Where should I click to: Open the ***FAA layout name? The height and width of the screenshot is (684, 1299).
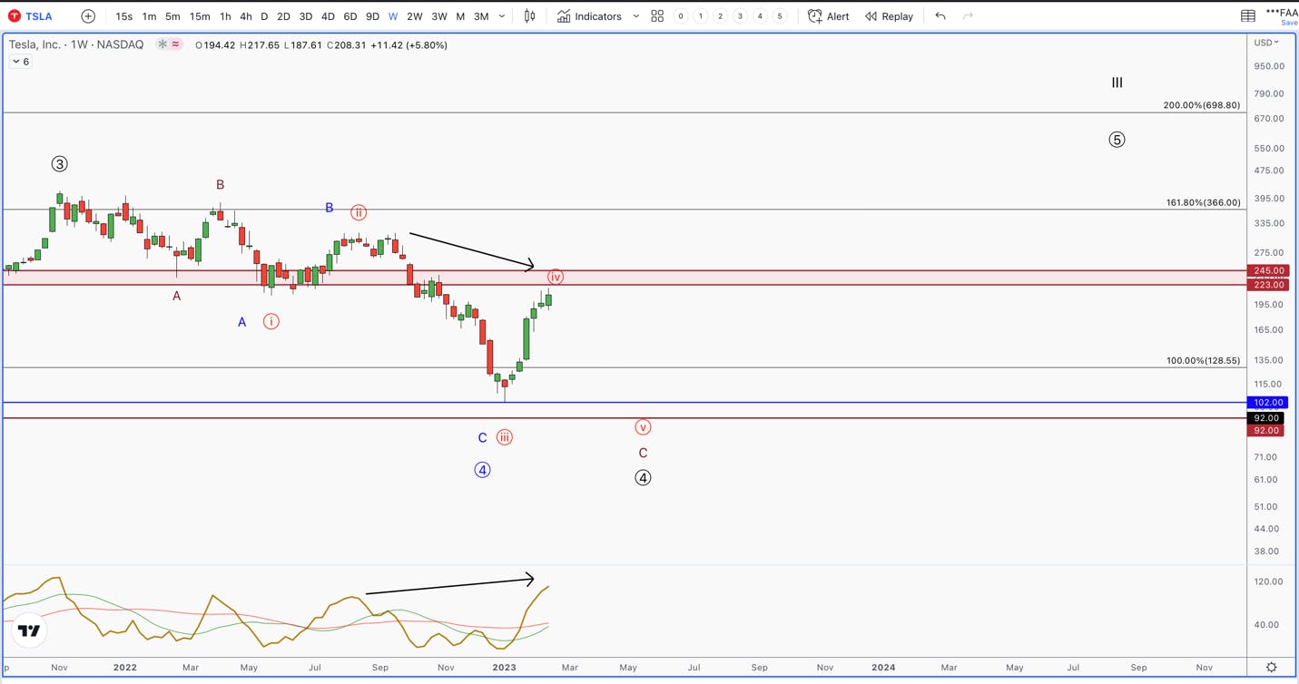[x=1282, y=12]
